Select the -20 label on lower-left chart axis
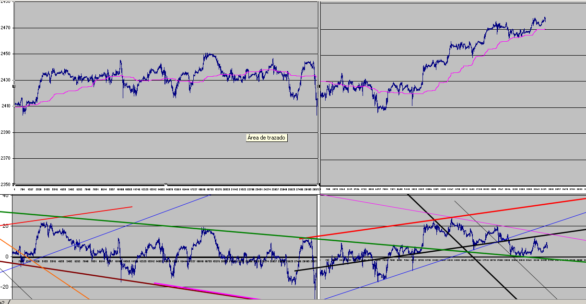 (5, 287)
